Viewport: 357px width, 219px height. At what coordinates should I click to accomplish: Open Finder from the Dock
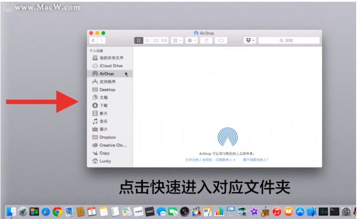click(11, 212)
